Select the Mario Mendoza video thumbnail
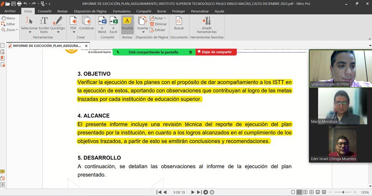372x196 pixels. click(x=341, y=106)
